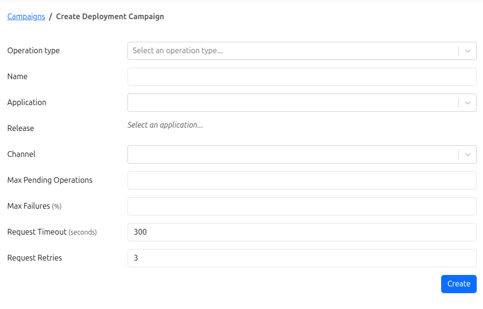The image size is (483, 309).
Task: Click the Channel chevron arrow icon
Action: (466, 154)
